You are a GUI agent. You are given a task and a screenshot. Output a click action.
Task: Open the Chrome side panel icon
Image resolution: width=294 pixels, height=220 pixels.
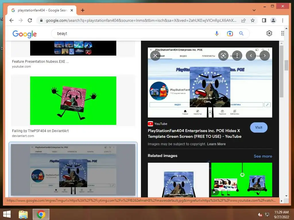(x=264, y=20)
